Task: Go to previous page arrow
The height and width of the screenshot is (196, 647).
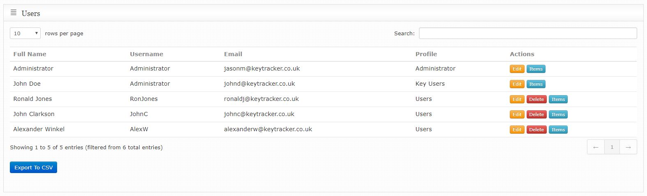Action: tap(596, 147)
